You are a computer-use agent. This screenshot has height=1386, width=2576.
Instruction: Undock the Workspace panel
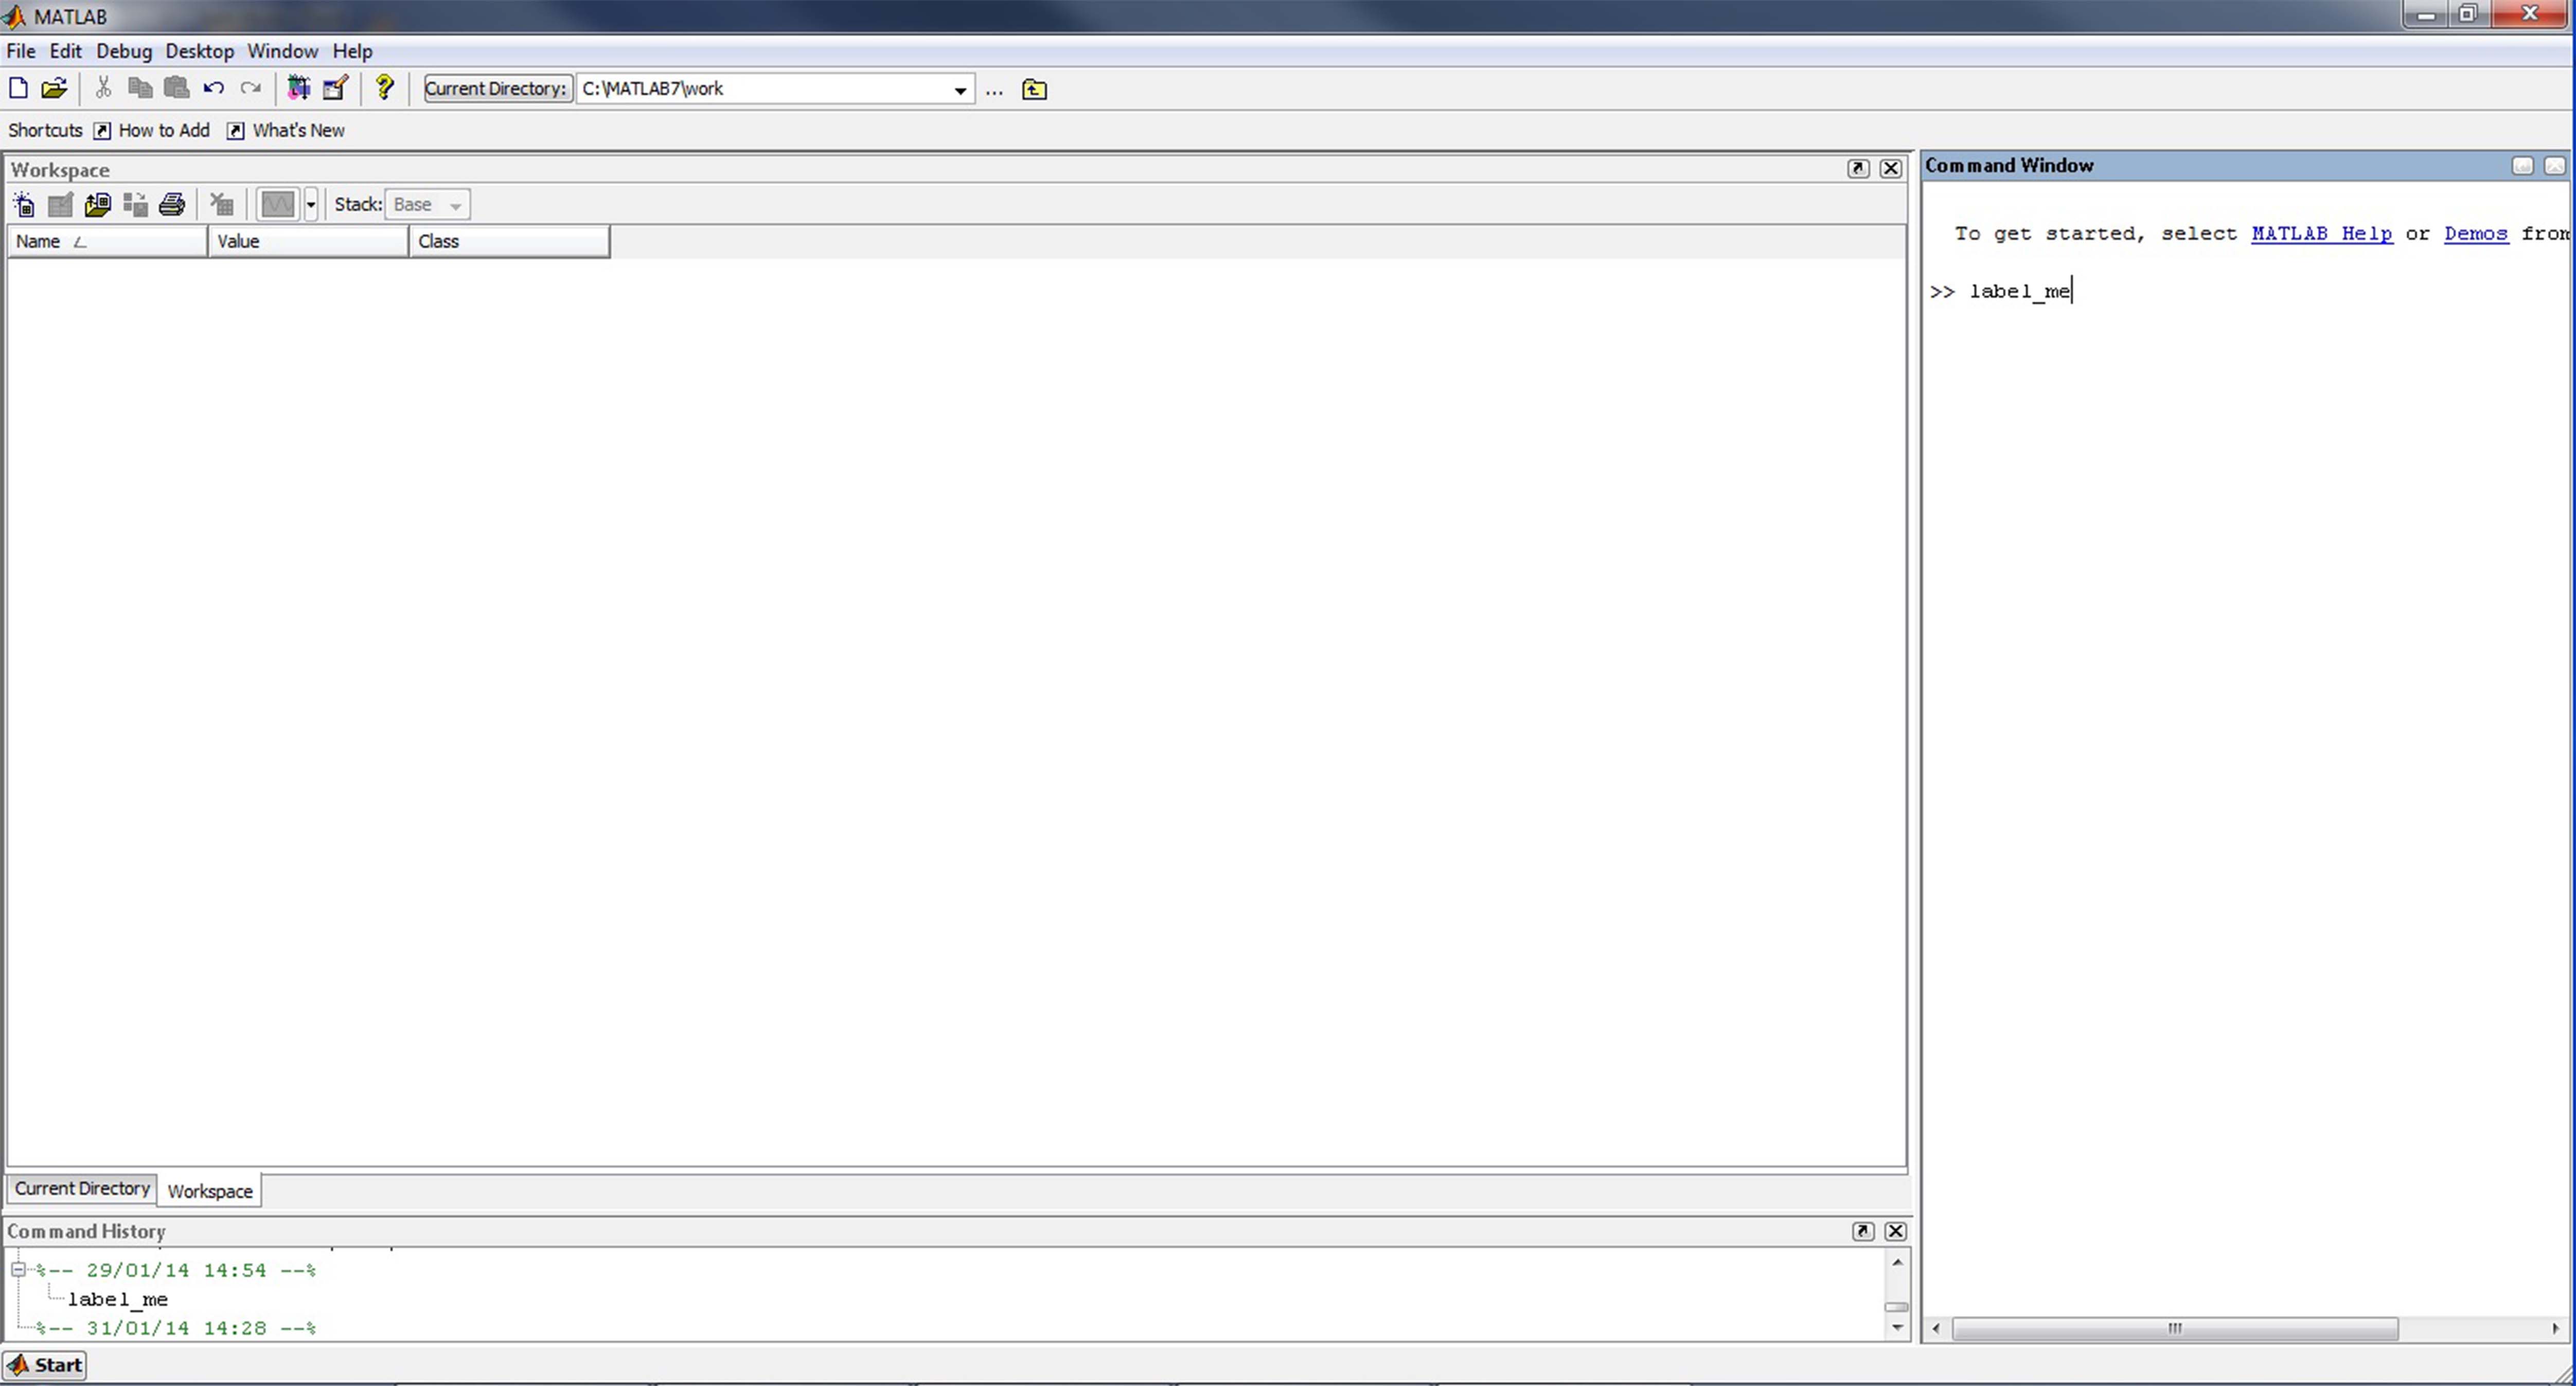[x=1858, y=168]
